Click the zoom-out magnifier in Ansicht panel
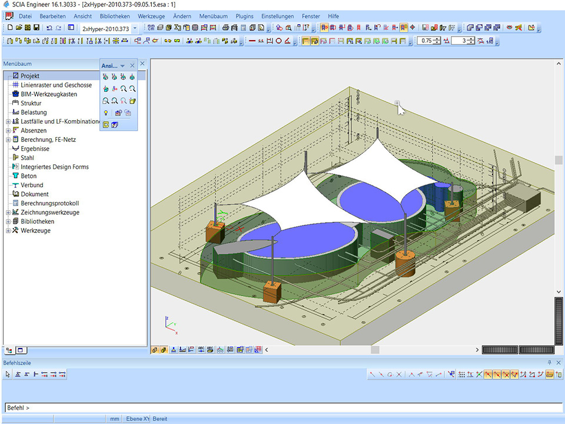Screen dimensions: 565x424 pyautogui.click(x=133, y=88)
